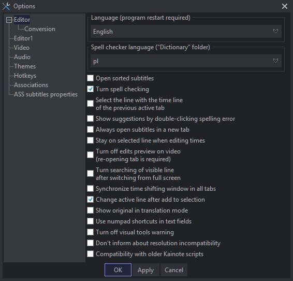Open the Themes settings page
Image resolution: width=293 pixels, height=281 pixels.
click(25, 66)
